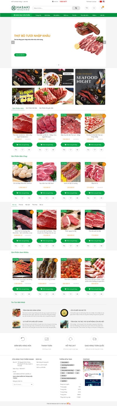
Task: Quick view Thịt dẻ sườn bò Mỹ
Action: (x=101, y=246)
